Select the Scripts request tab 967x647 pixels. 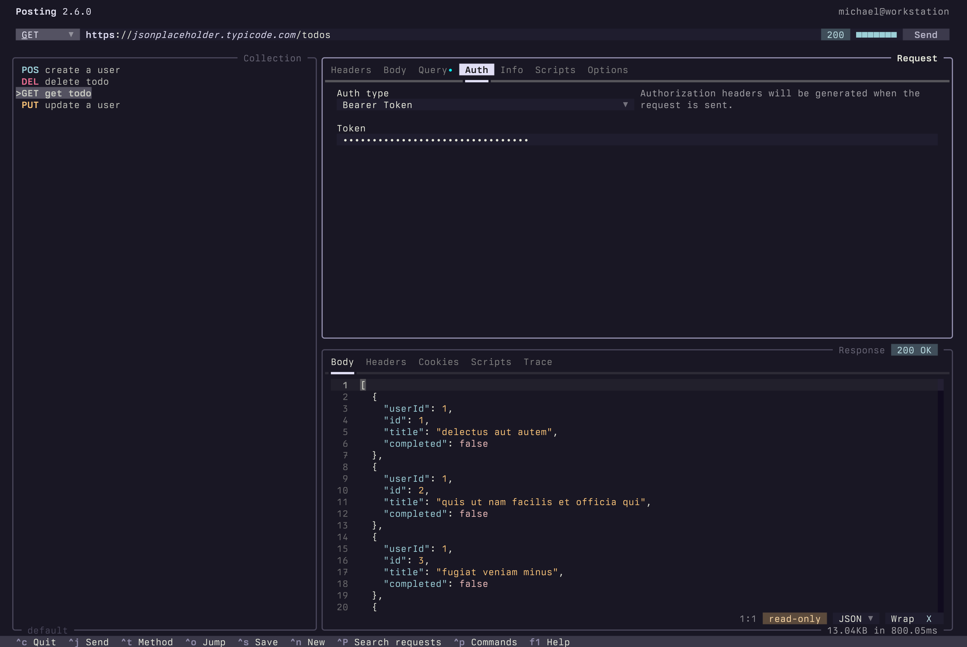(555, 70)
